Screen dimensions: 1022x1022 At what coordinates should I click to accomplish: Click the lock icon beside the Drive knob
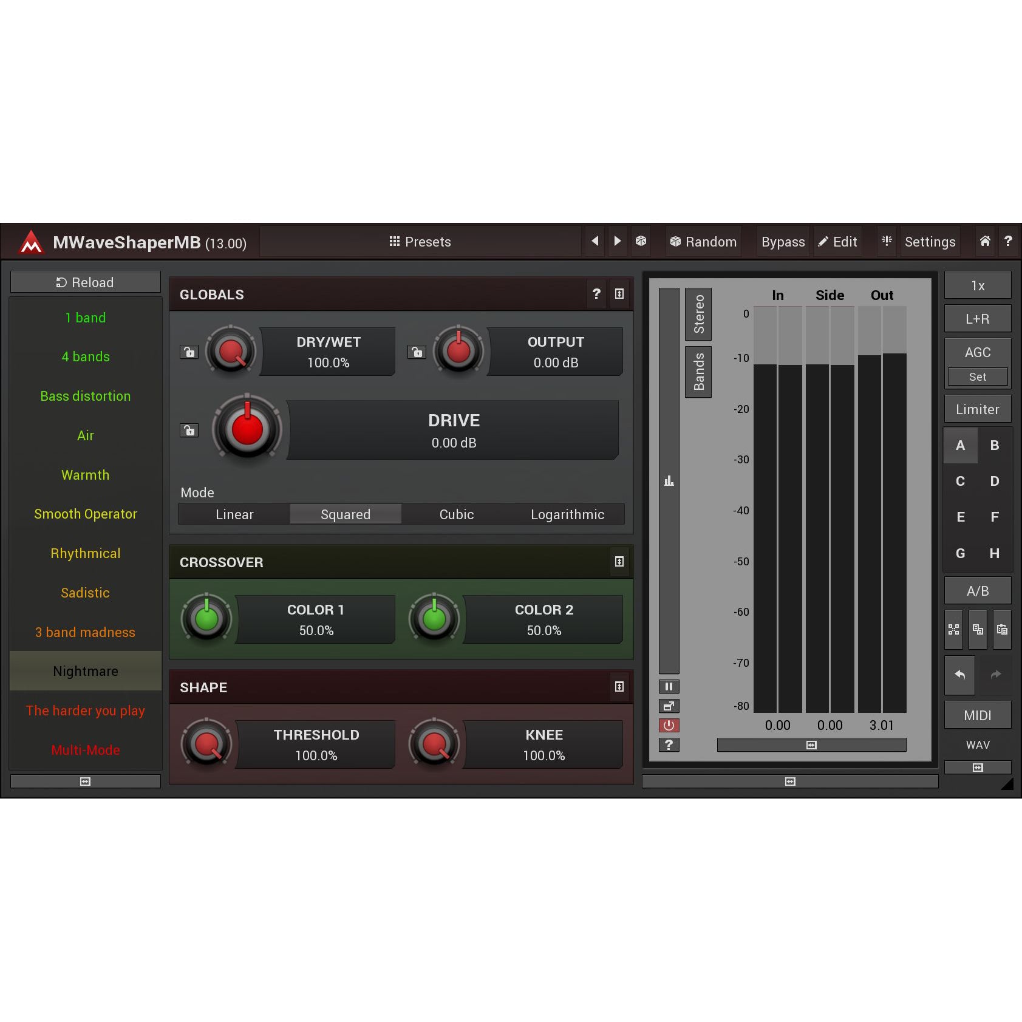[189, 431]
